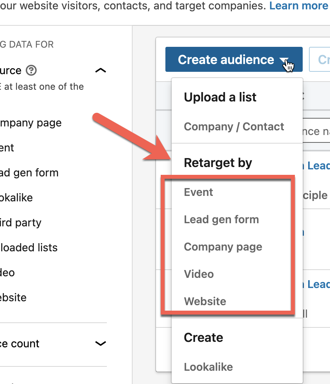Select Website in the Retarget by menu
Viewport: 330px width, 384px height.
(205, 302)
